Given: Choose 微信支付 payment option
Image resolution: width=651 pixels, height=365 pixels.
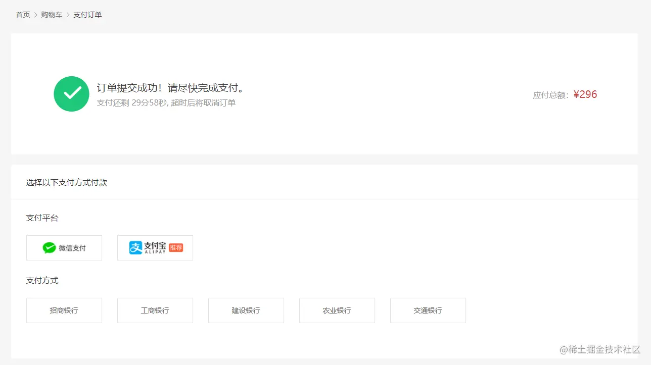Looking at the screenshot, I should 64,248.
